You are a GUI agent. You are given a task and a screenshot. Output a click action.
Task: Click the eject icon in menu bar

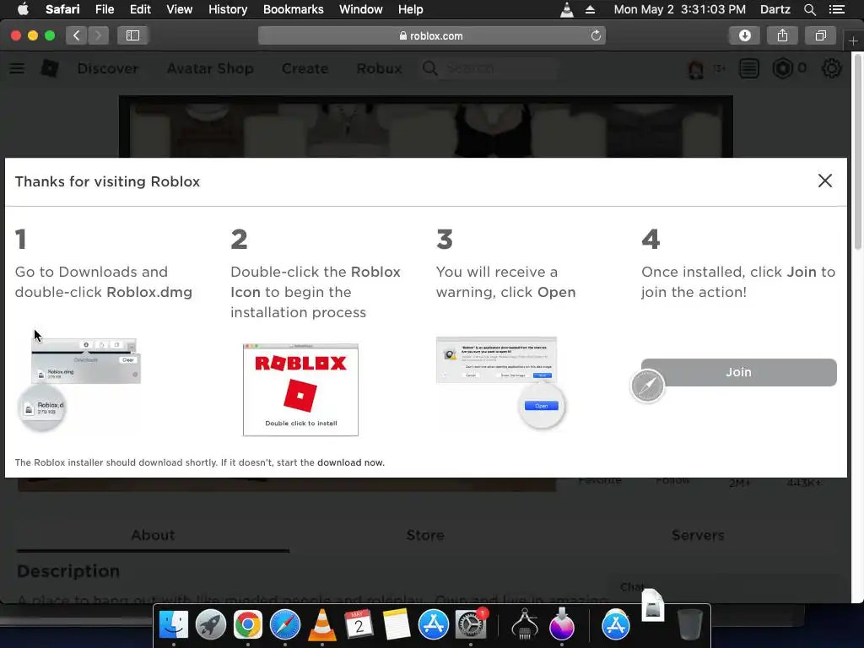click(x=590, y=9)
